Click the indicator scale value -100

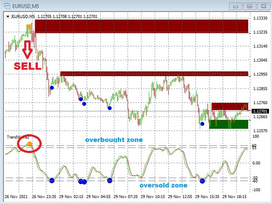click(x=256, y=190)
